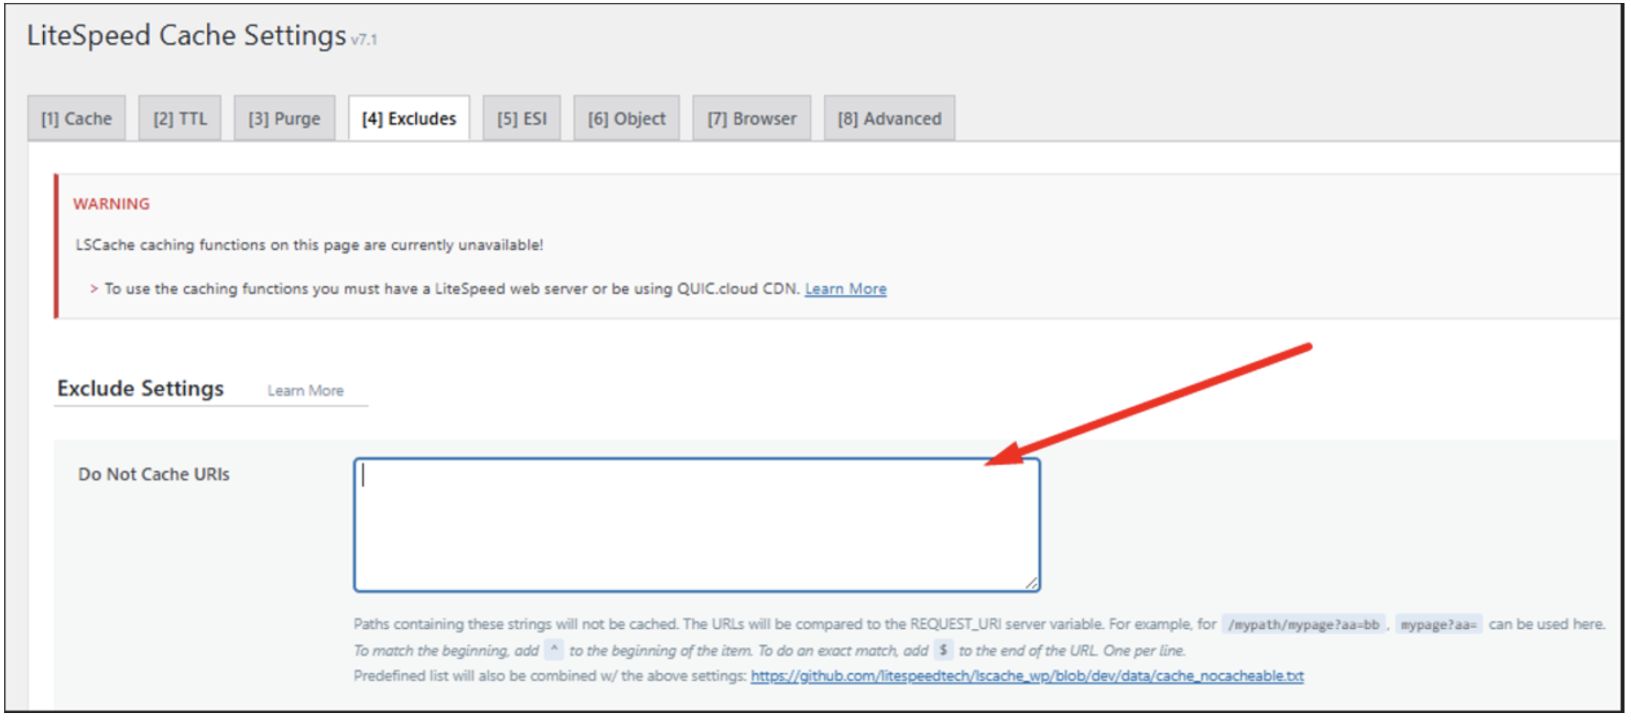Screen dimensions: 1631x720
Task: Click the WARNING heading text
Action: tap(111, 204)
